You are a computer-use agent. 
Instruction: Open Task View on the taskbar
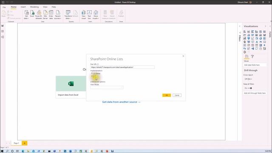point(17,151)
